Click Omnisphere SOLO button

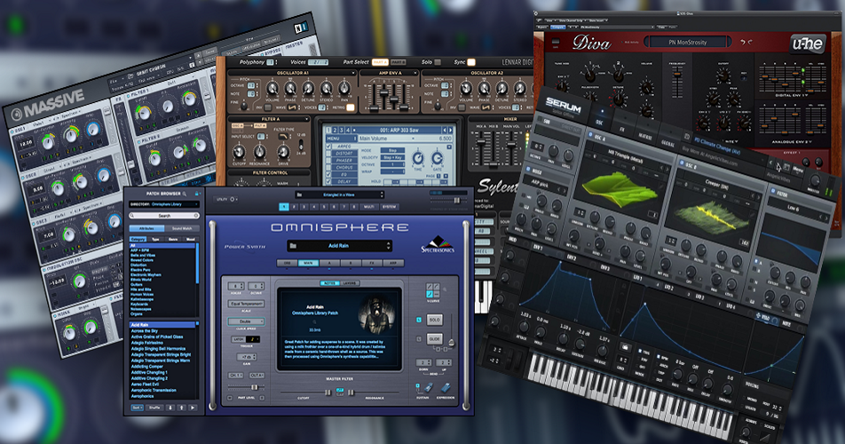click(x=434, y=320)
